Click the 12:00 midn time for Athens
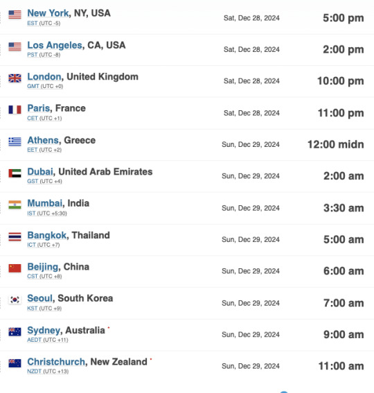The image size is (374, 393). (x=336, y=144)
